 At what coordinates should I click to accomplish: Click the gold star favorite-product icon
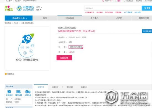(x=6, y=74)
